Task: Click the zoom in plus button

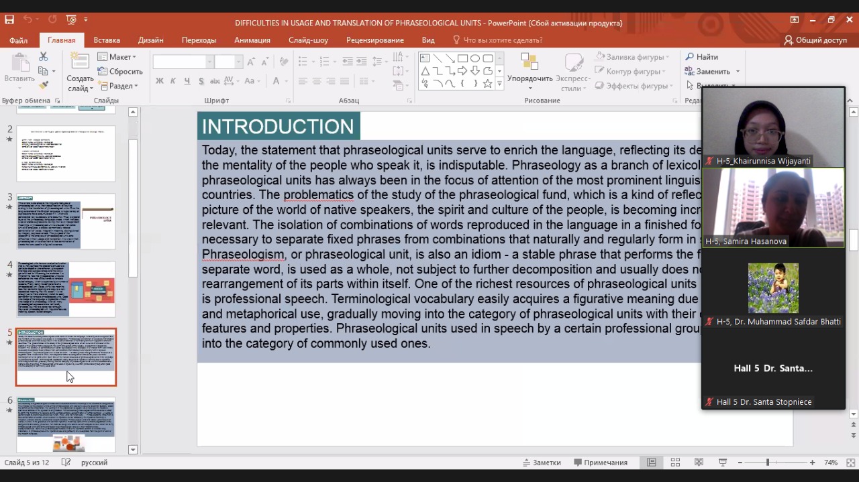Action: coord(812,463)
